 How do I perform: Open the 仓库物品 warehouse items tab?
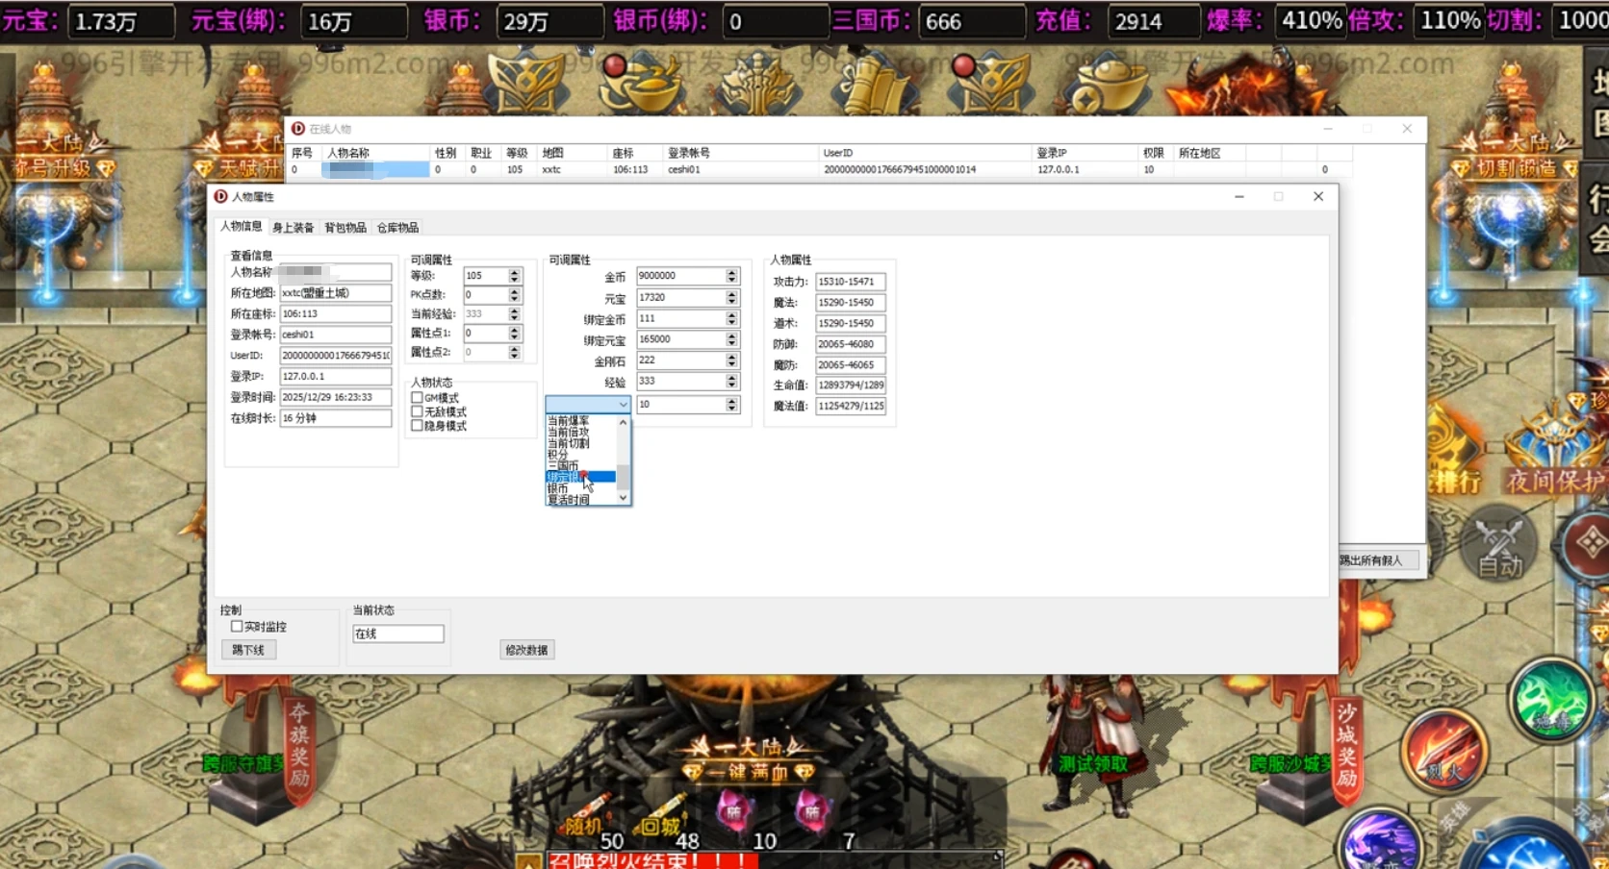pyautogui.click(x=397, y=228)
